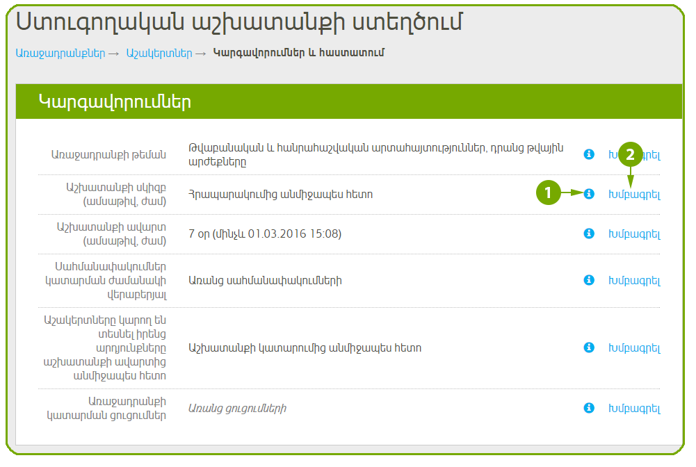Click the 7 օր deadline value text
The image size is (696, 467).
click(264, 234)
